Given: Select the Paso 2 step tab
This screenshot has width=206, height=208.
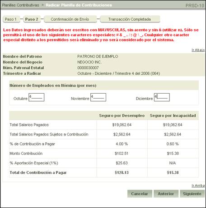Looking at the screenshot, I should pyautogui.click(x=32, y=19).
